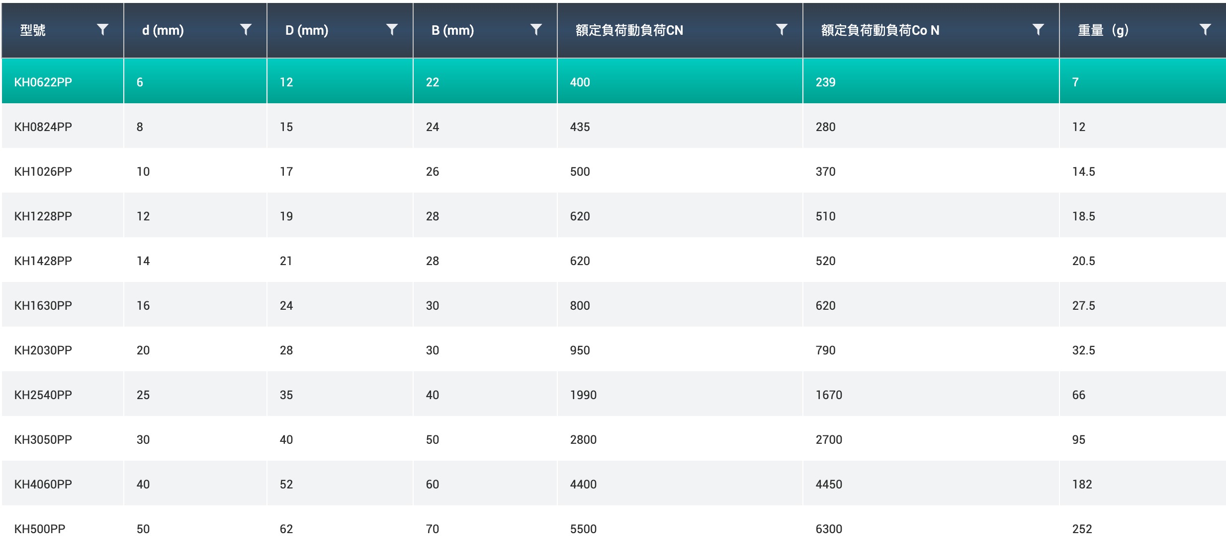The image size is (1226, 550).
Task: Click the KH4060PP model cell
Action: click(x=43, y=484)
